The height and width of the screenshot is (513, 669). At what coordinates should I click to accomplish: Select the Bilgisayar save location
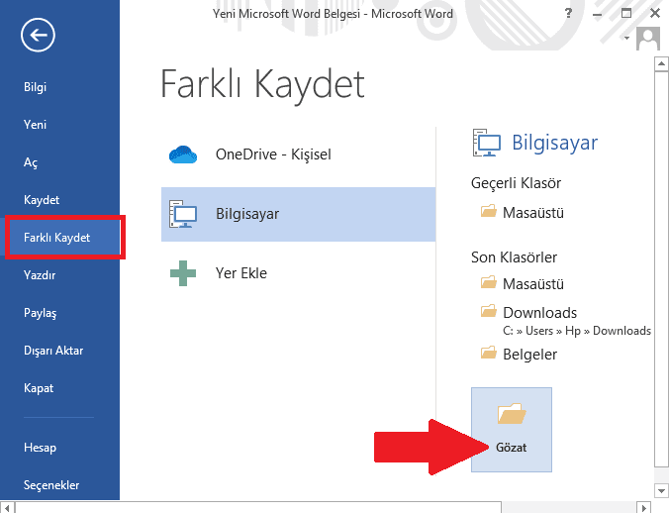298,214
